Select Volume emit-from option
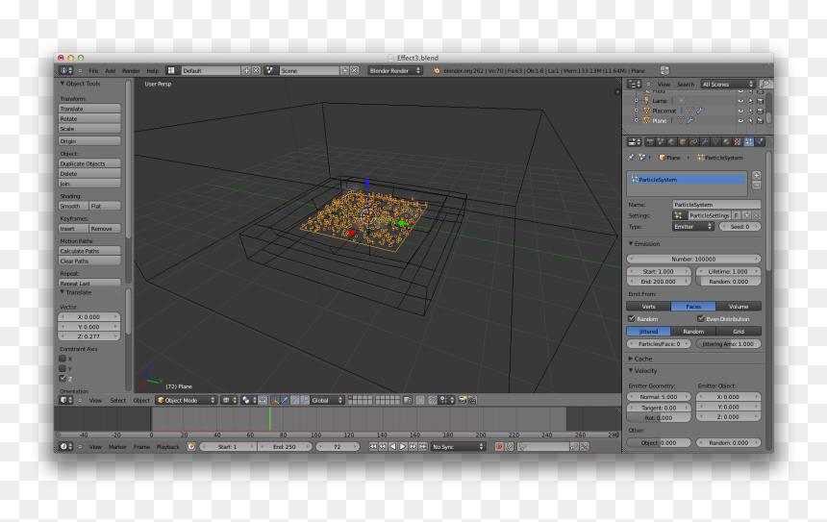Image resolution: width=827 pixels, height=522 pixels. [x=739, y=307]
